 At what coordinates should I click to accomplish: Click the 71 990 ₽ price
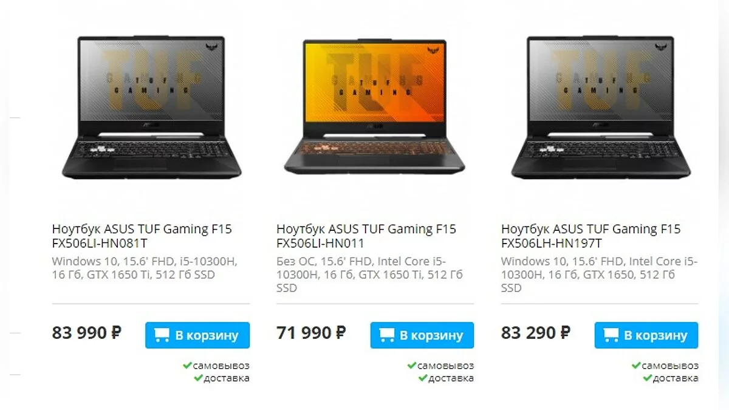[x=311, y=333]
